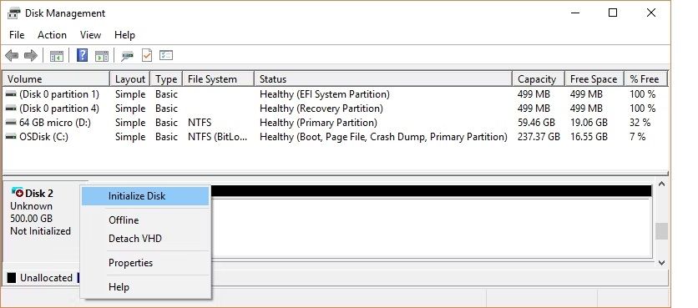The height and width of the screenshot is (308, 698).
Task: Select the (Disk 0 partition 1) volume row
Action: point(336,94)
